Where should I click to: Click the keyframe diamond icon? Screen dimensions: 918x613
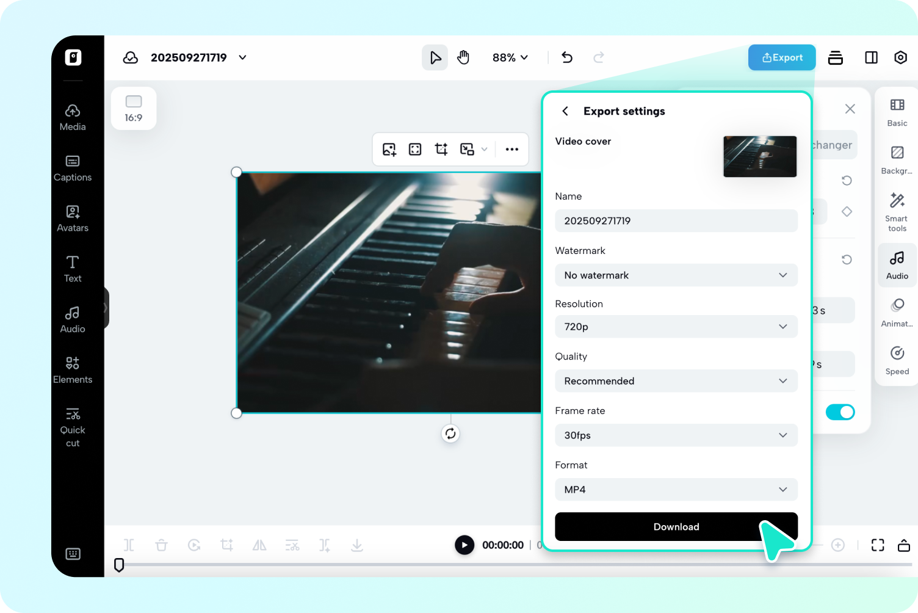847,212
